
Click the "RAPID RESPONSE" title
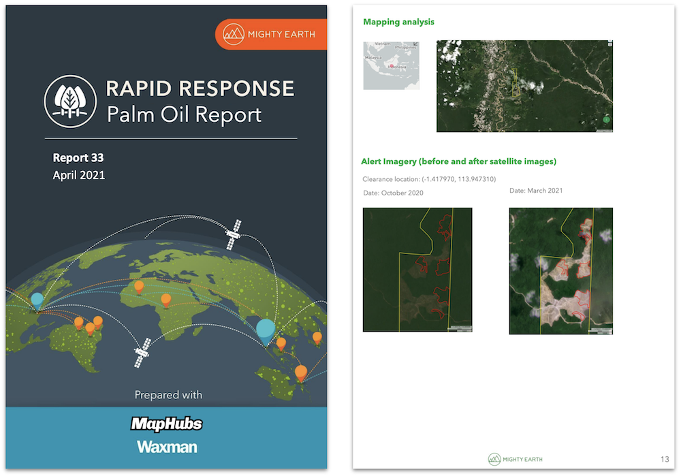click(x=200, y=89)
